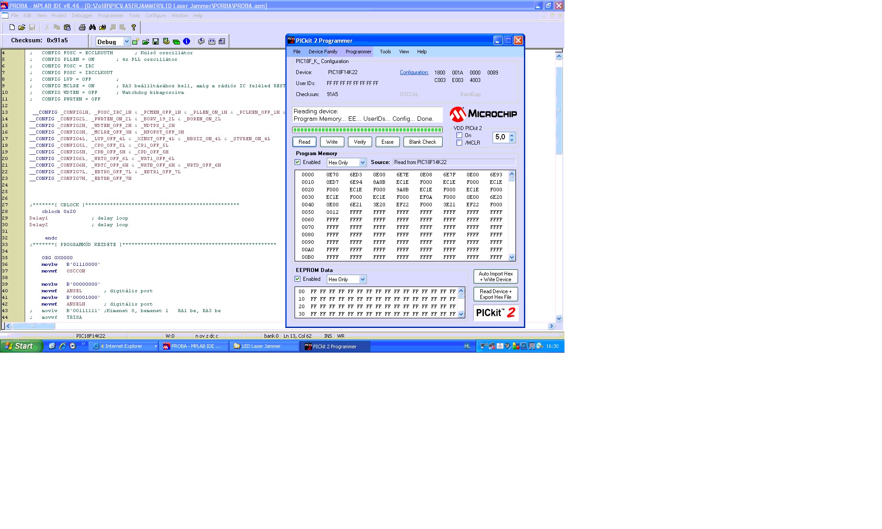The height and width of the screenshot is (529, 882).
Task: Open the PICkit Tools menu
Action: point(385,52)
